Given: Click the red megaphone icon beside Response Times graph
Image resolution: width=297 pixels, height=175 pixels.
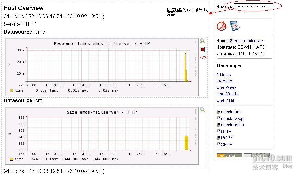Looking at the screenshot, I should point(203,50).
